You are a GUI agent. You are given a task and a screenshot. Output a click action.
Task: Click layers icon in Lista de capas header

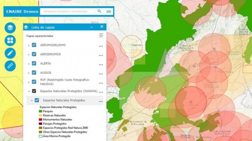point(26,27)
